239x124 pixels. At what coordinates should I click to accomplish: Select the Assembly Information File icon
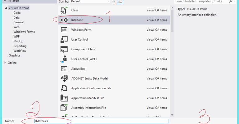click(64, 108)
